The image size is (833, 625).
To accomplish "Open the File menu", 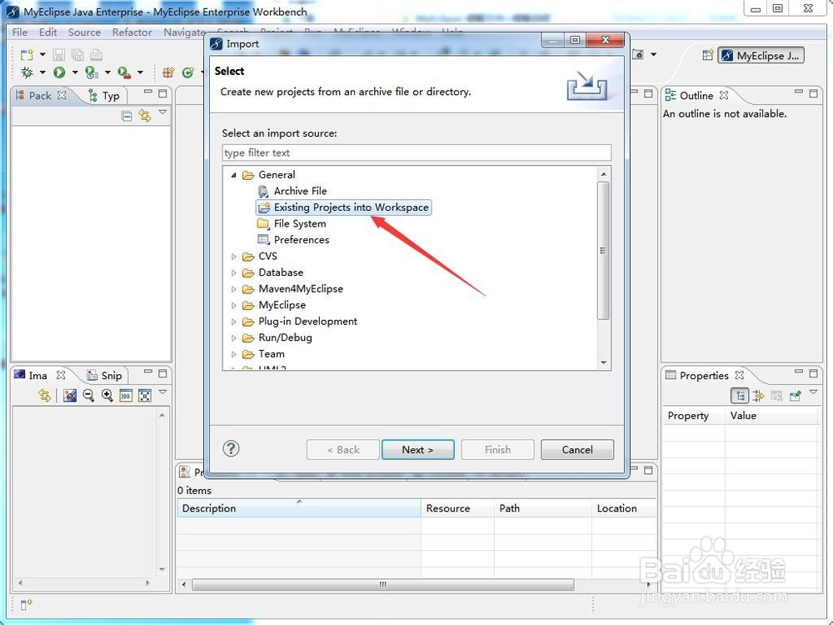I will [x=20, y=32].
